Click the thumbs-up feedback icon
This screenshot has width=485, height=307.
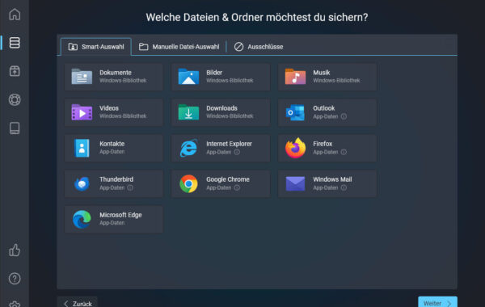(15, 250)
